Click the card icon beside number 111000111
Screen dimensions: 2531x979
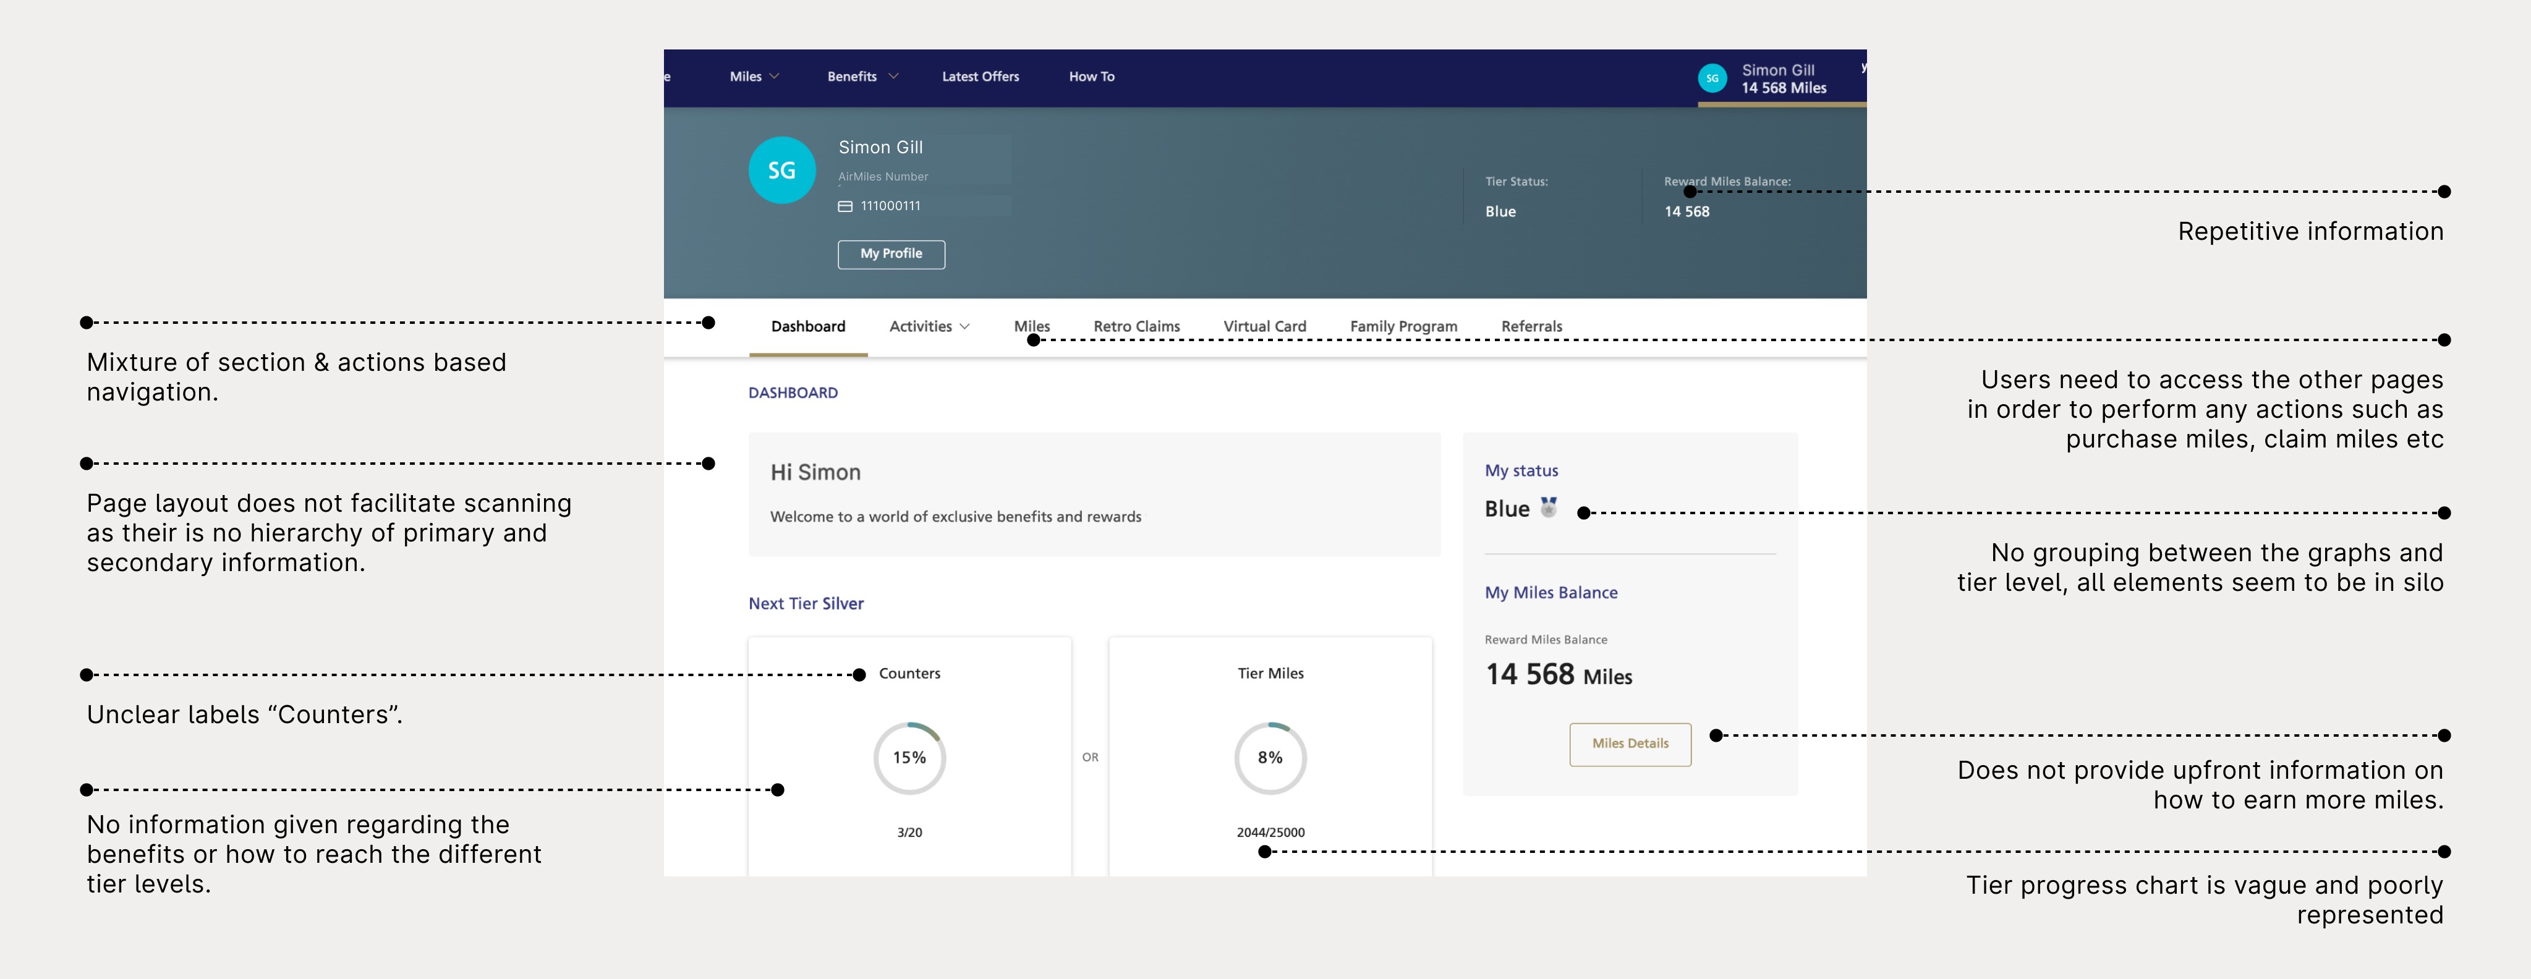click(845, 206)
